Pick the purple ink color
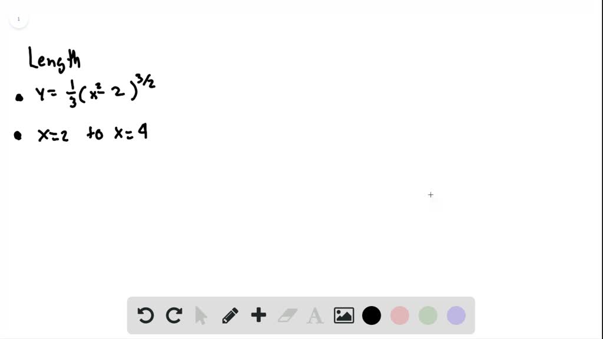603x339 pixels. 456,315
